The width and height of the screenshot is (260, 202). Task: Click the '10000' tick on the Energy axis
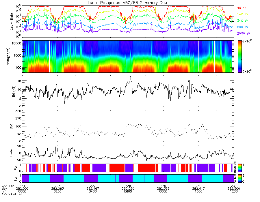(x=16, y=43)
